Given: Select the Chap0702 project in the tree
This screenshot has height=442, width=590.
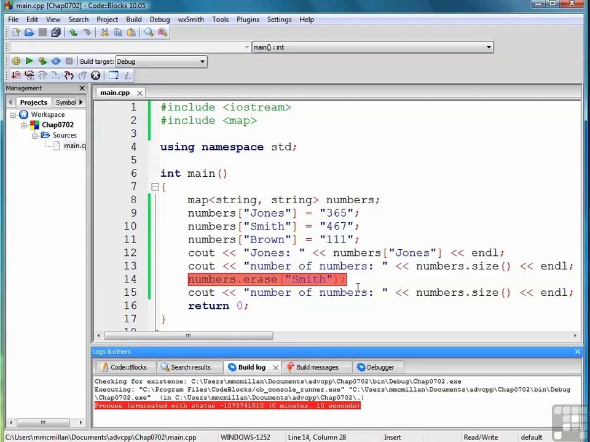Looking at the screenshot, I should click(x=58, y=125).
